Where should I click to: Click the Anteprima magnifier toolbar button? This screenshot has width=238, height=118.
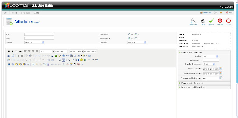tap(193, 22)
